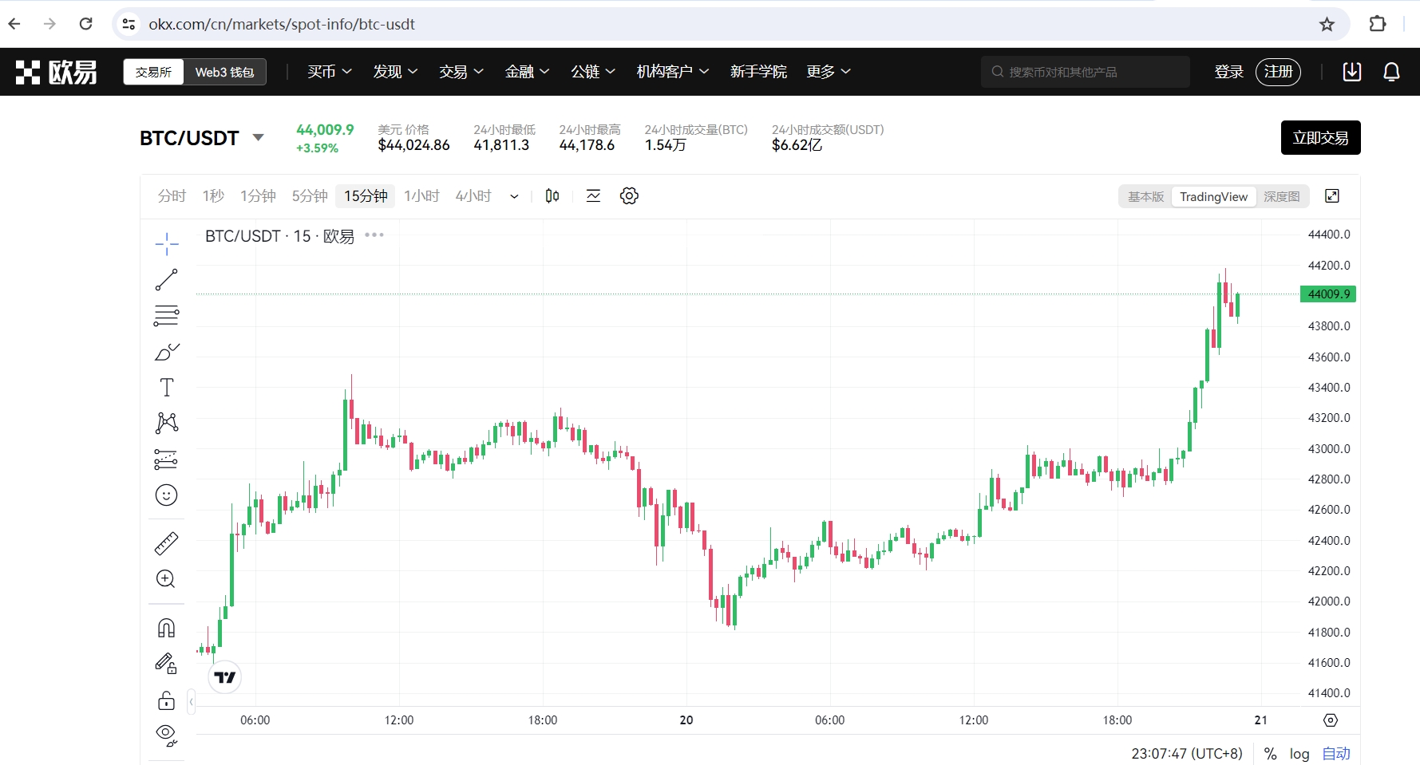Image resolution: width=1420 pixels, height=765 pixels.
Task: Click the 立即交易 button
Action: coord(1320,137)
